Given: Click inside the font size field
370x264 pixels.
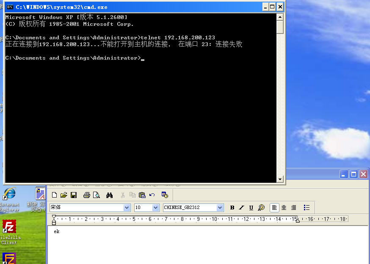Looking at the screenshot, I should (144, 208).
